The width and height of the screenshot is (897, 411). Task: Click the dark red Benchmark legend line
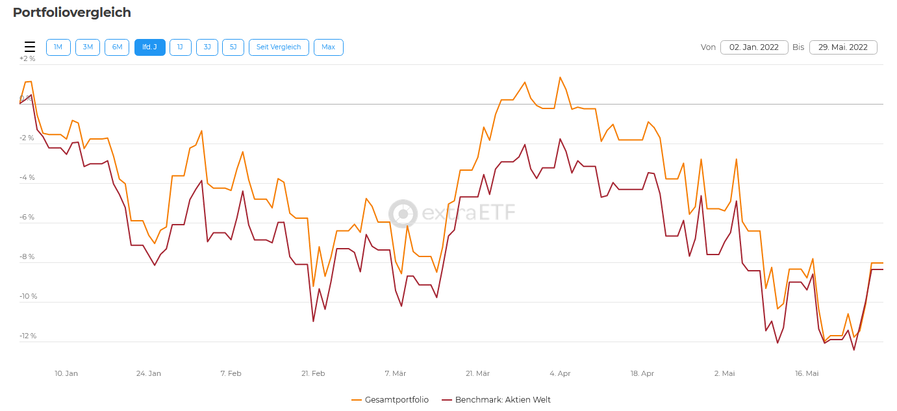click(446, 400)
